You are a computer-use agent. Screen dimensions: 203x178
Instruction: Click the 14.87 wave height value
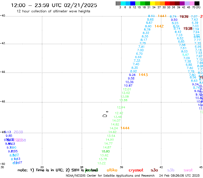point(107,147)
